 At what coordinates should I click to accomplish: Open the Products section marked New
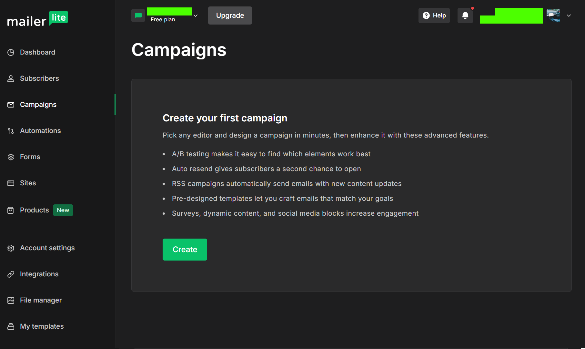click(x=34, y=210)
